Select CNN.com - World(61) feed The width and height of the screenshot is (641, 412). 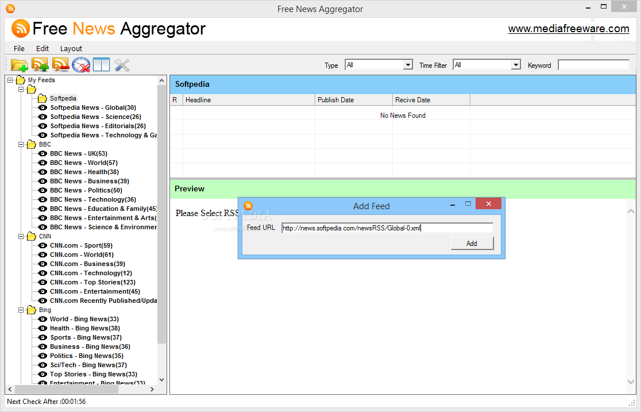point(82,255)
